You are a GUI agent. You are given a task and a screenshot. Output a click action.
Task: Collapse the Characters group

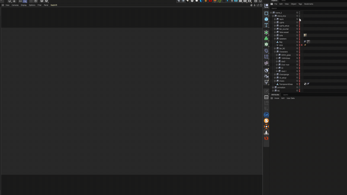[x=275, y=52]
